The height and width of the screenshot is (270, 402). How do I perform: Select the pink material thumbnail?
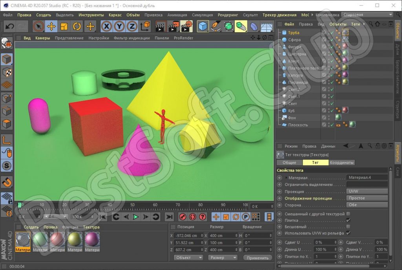(x=92, y=239)
